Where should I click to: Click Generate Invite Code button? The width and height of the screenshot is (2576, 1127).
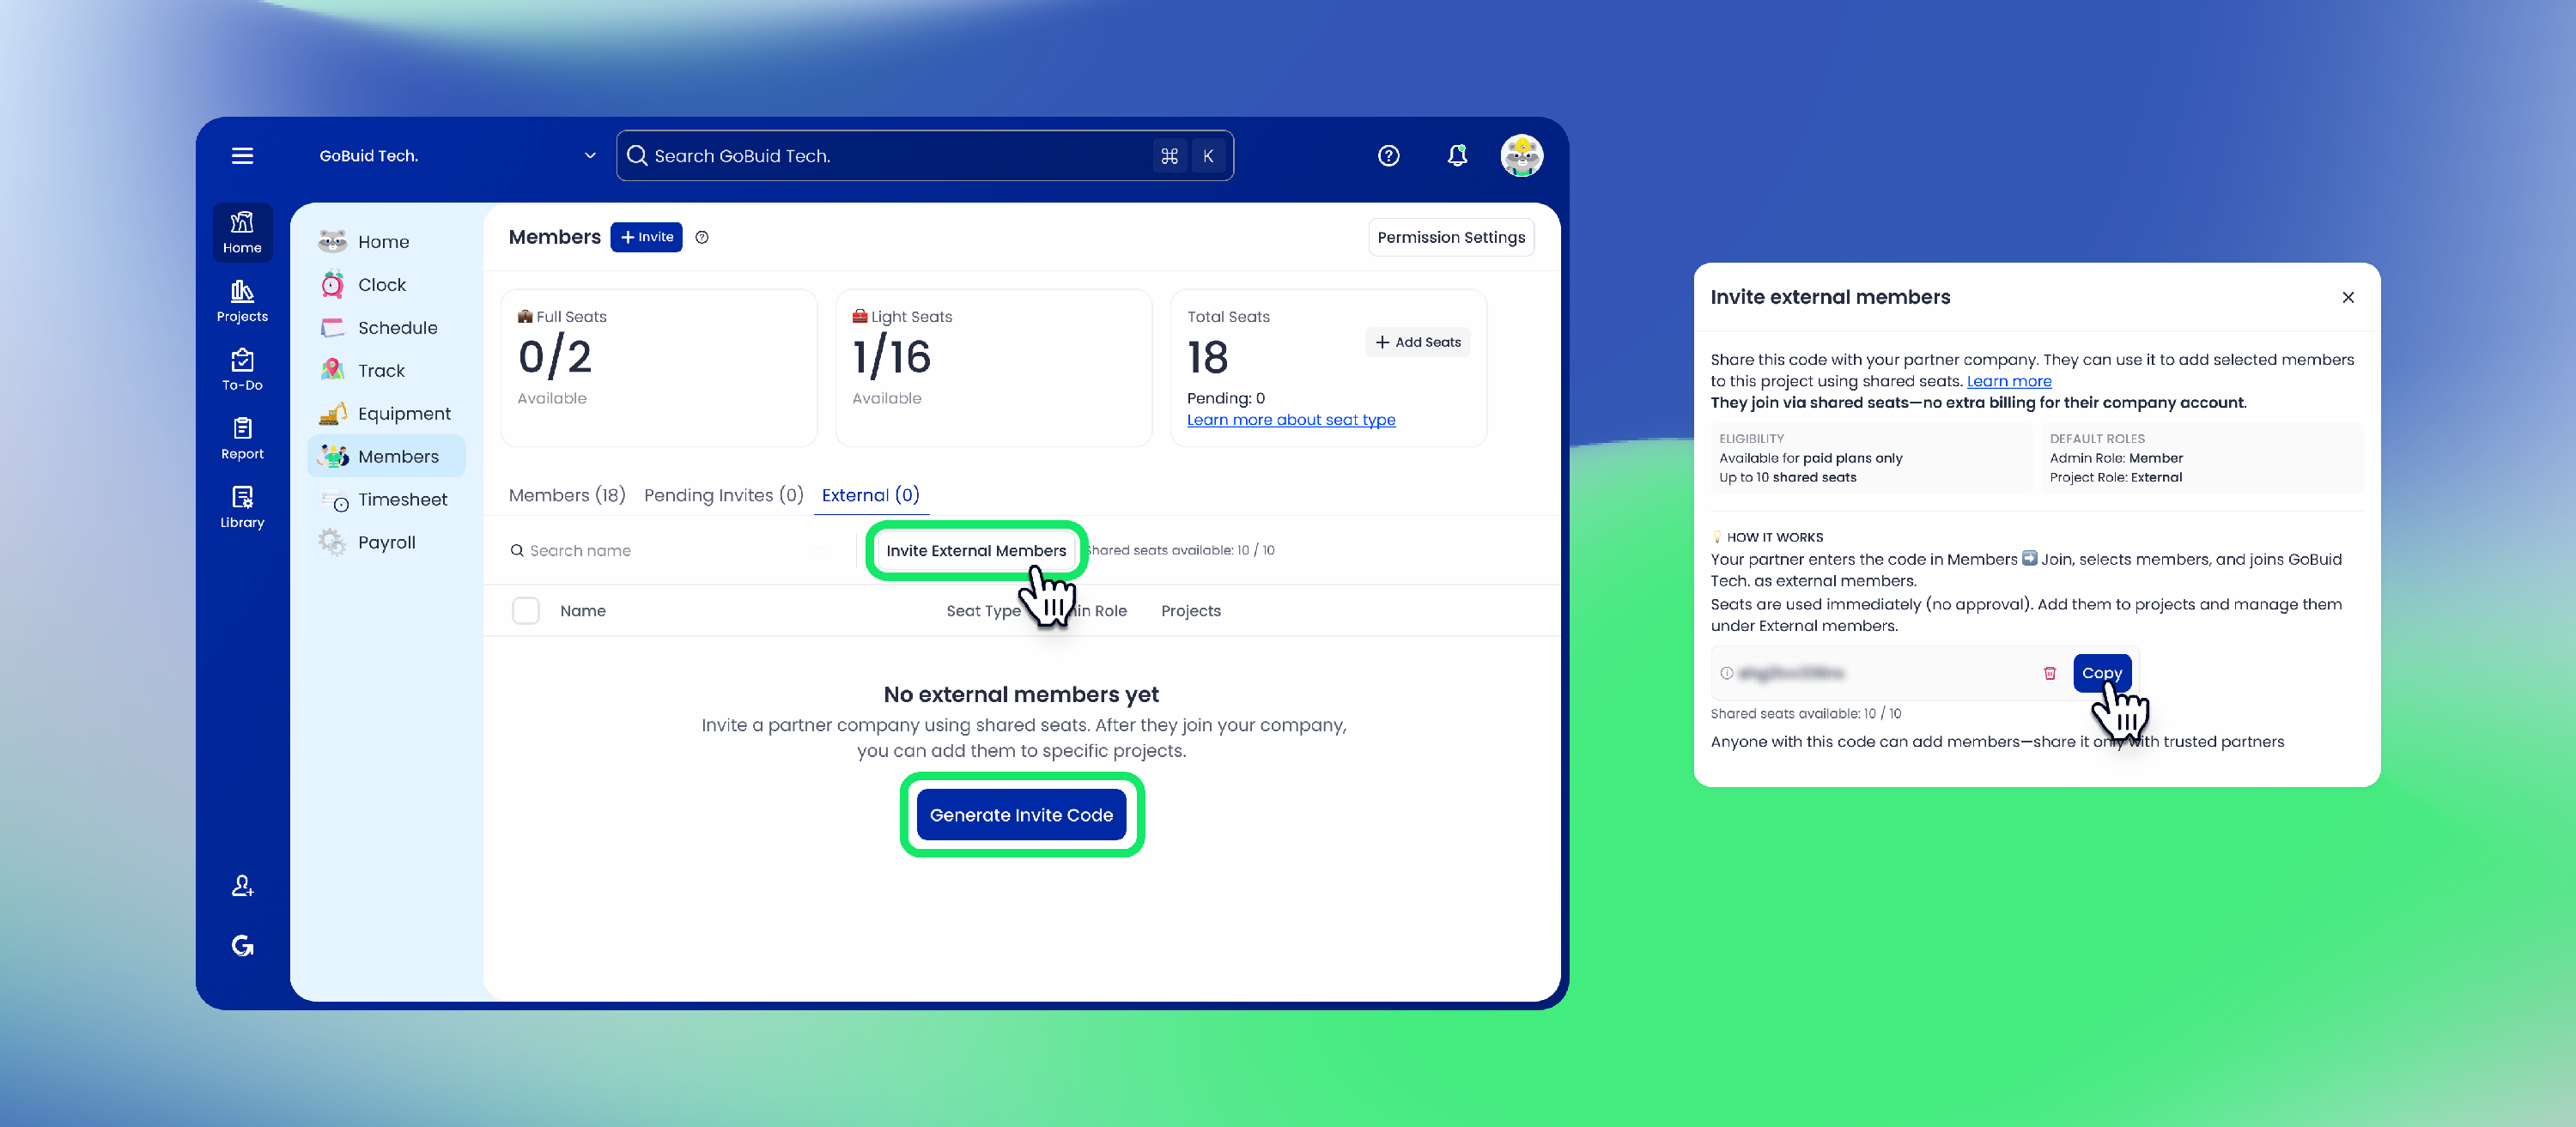point(1021,815)
